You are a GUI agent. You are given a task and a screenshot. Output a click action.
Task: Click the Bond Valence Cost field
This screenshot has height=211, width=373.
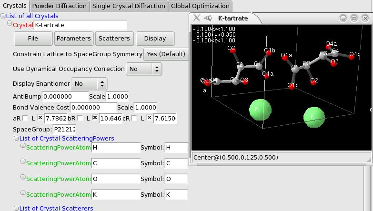(93, 107)
